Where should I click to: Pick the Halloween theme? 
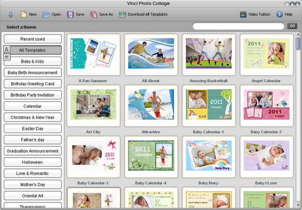pos(33,162)
